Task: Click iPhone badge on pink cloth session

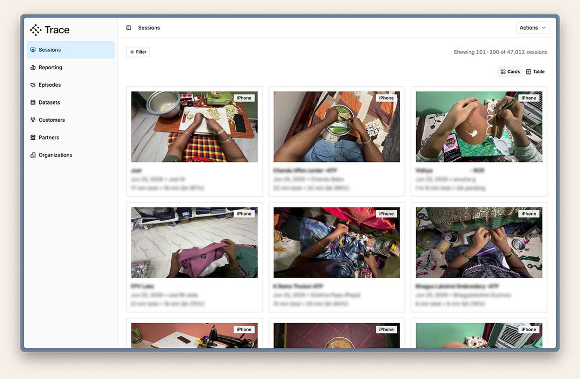Action: [x=244, y=213]
